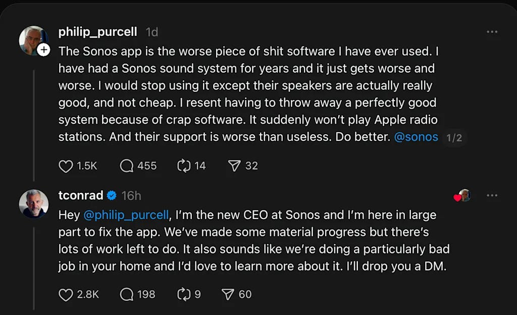View tconrad's profile picture
The width and height of the screenshot is (517, 315).
tap(33, 204)
